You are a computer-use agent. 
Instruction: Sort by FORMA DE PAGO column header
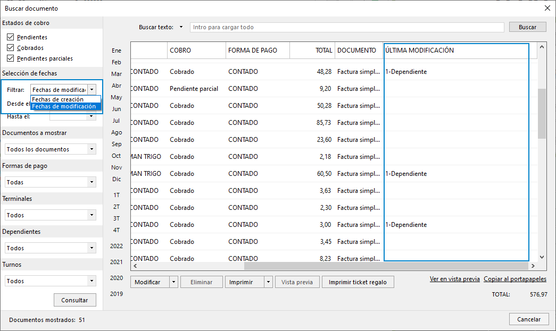pos(258,50)
